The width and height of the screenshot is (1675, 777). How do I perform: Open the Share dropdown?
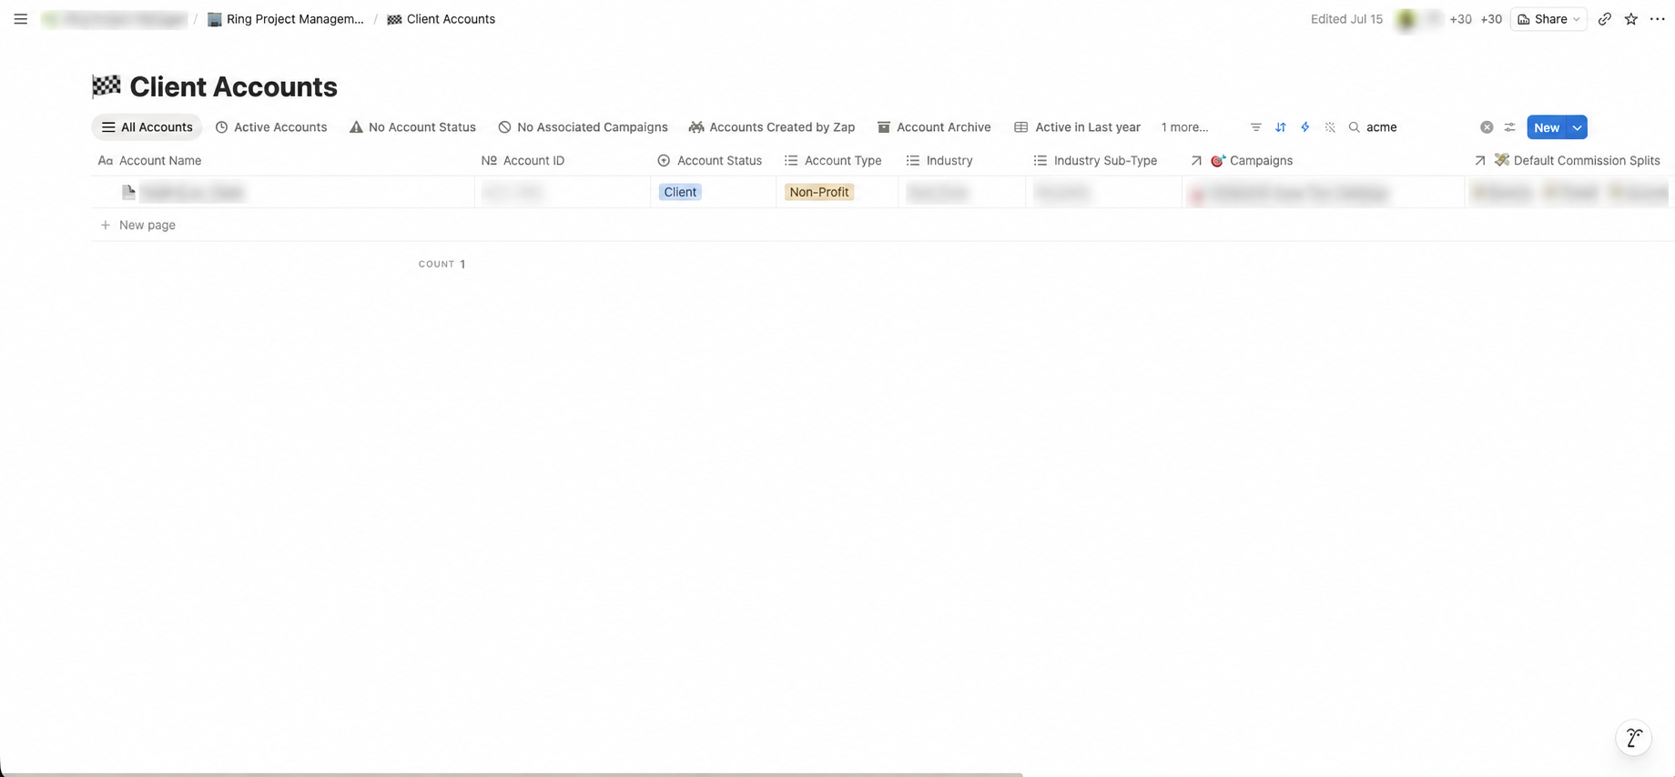(x=1548, y=19)
